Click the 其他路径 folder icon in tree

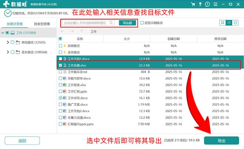click(18, 42)
